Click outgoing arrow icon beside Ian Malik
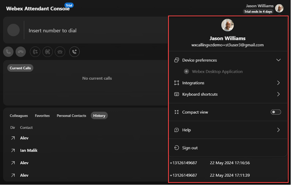Viewport: 291px width, 185px height. 13,150
